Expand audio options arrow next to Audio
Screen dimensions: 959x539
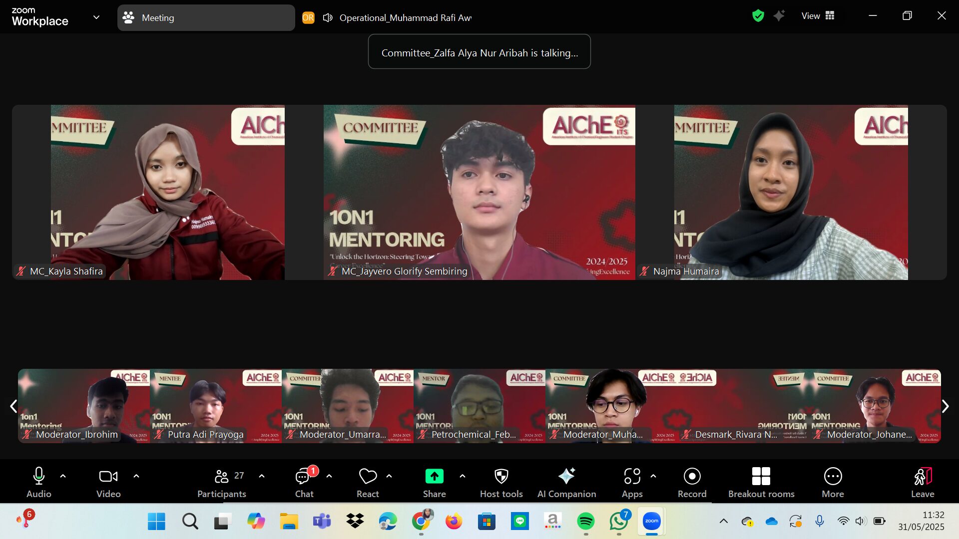(63, 476)
